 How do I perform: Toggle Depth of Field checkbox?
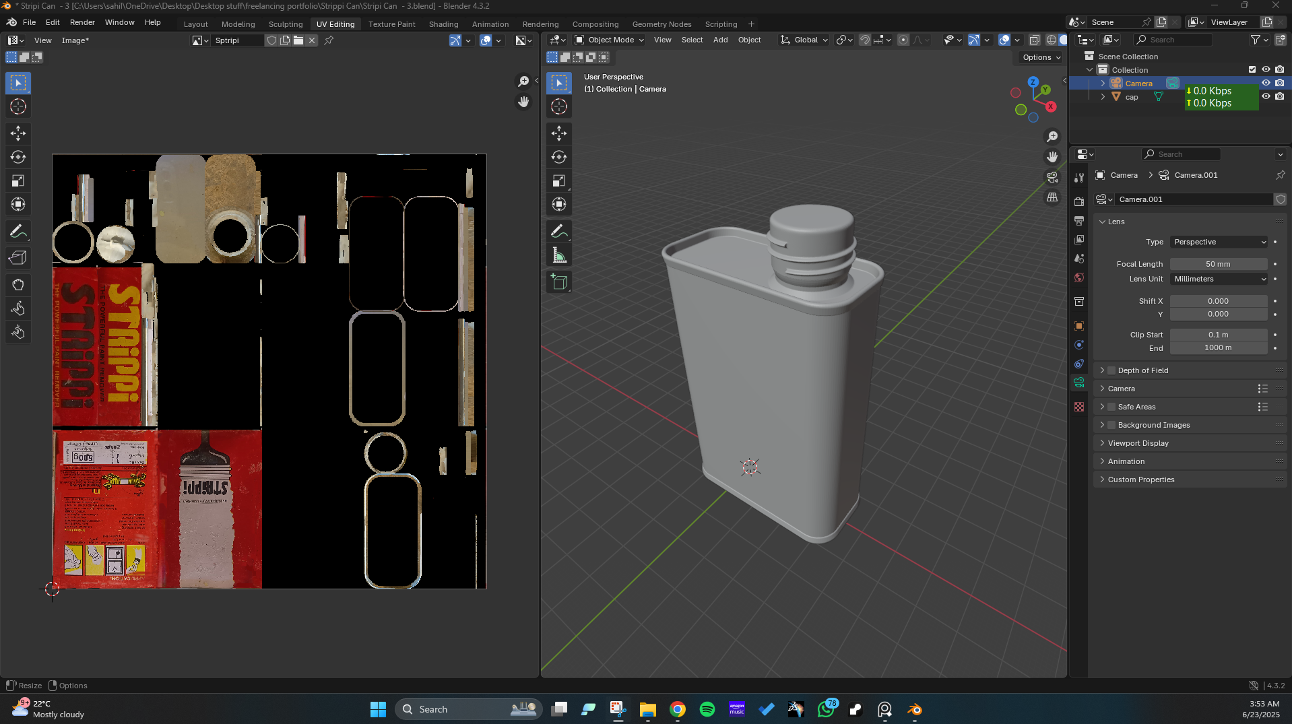1111,370
